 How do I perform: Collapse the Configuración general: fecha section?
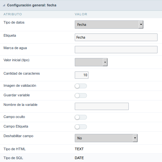tap(4, 5)
